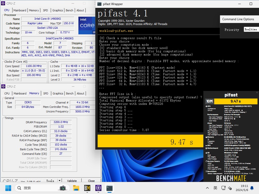Open the Graphics tab in the upper CPU-Z window
259x194 pixels.
[57, 10]
